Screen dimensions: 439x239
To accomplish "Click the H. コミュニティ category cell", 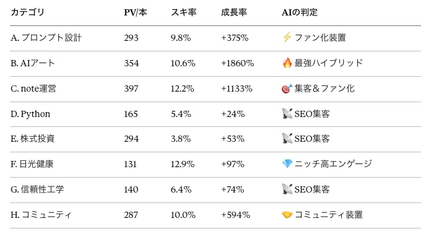I will point(41,215).
